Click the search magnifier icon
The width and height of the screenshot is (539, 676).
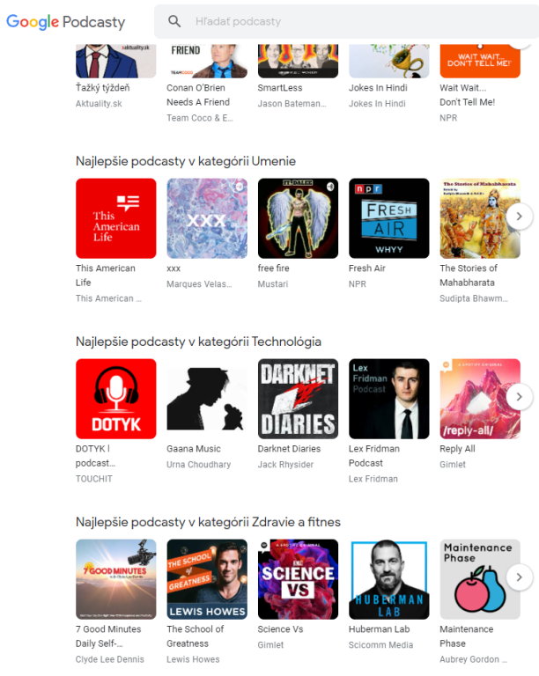click(174, 21)
